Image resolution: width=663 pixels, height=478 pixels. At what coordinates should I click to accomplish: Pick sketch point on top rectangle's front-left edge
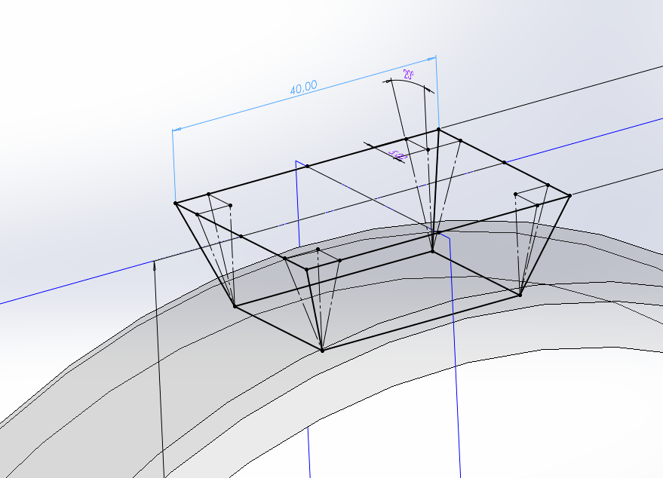pyautogui.click(x=241, y=236)
